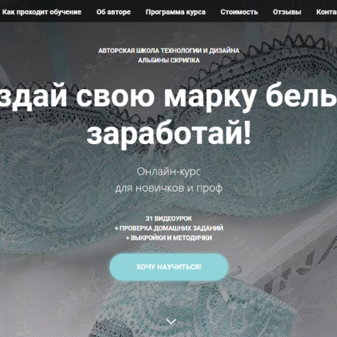Go to the «Об авторе» section
The height and width of the screenshot is (337, 337).
(114, 12)
